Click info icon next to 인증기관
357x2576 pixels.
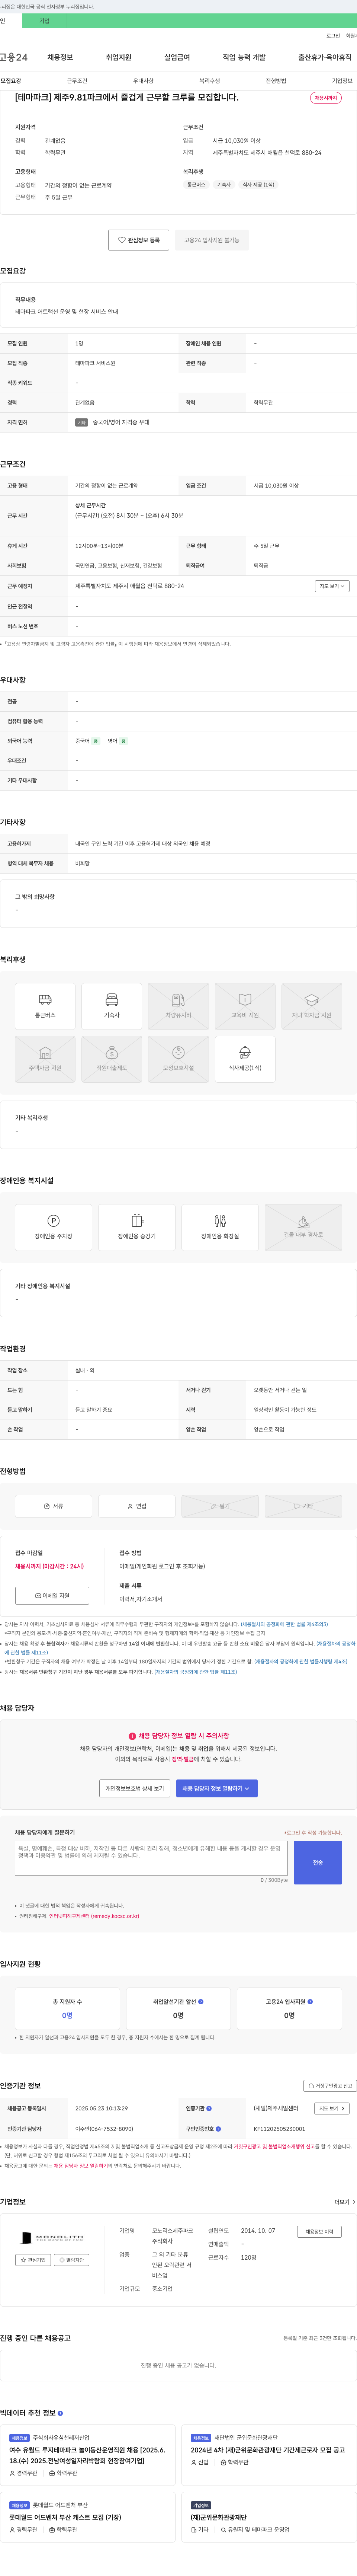coord(209,2108)
